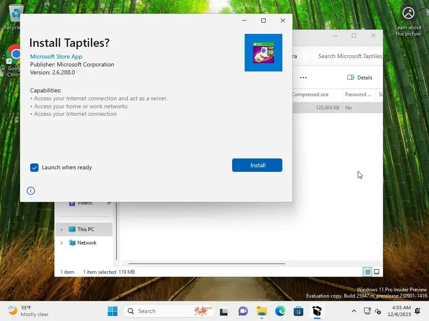This screenshot has height=321, width=429.
Task: Uncheck the Launch when ready checkbox
Action: click(x=34, y=167)
